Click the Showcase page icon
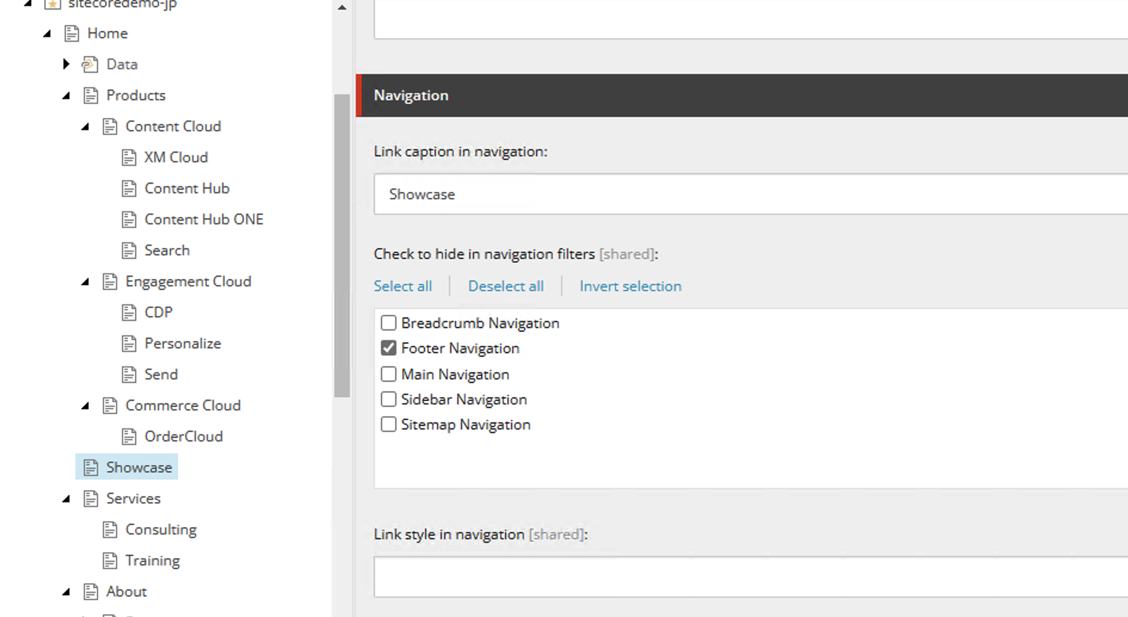The image size is (1128, 617). click(x=91, y=468)
